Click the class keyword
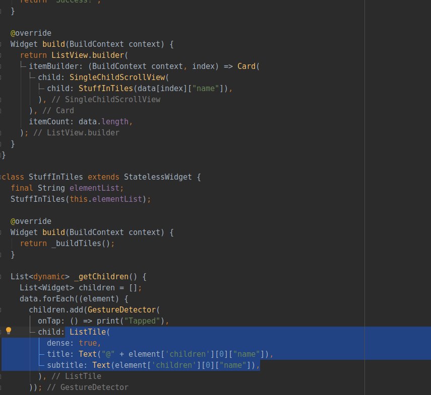The width and height of the screenshot is (431, 395). coord(13,177)
